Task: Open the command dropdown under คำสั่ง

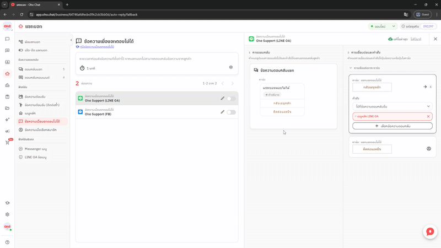Action: tap(392, 106)
